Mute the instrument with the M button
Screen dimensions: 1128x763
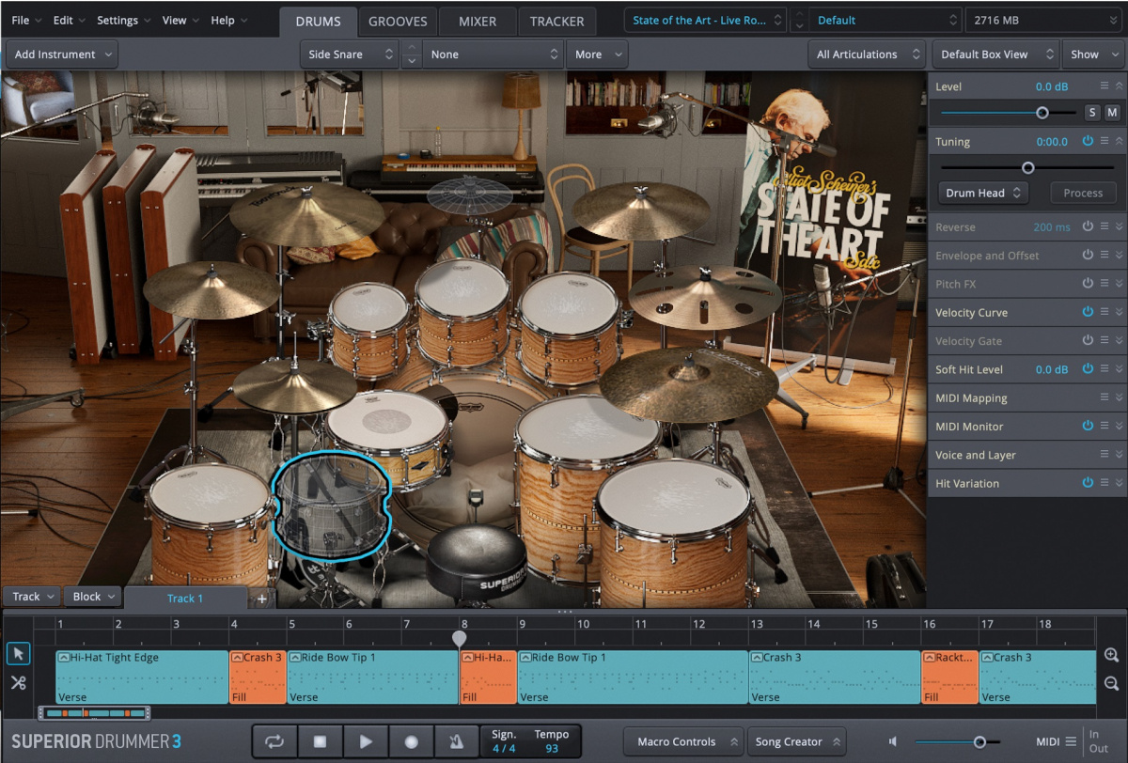click(x=1112, y=112)
